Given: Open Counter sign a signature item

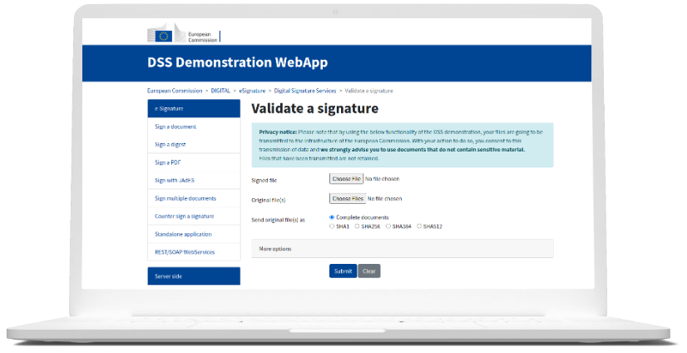Looking at the screenshot, I should 194,216.
